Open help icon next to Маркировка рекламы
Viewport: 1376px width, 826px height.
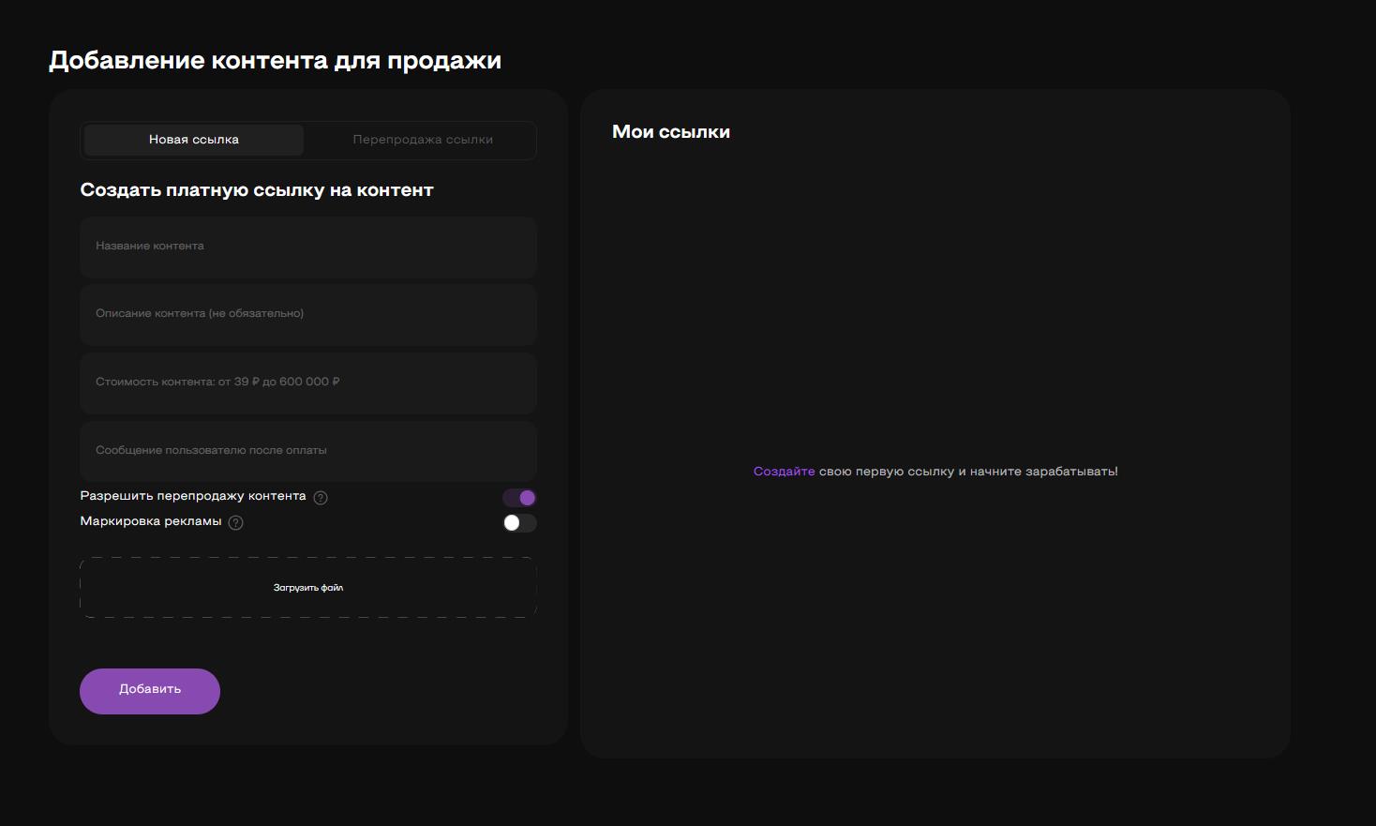click(236, 523)
